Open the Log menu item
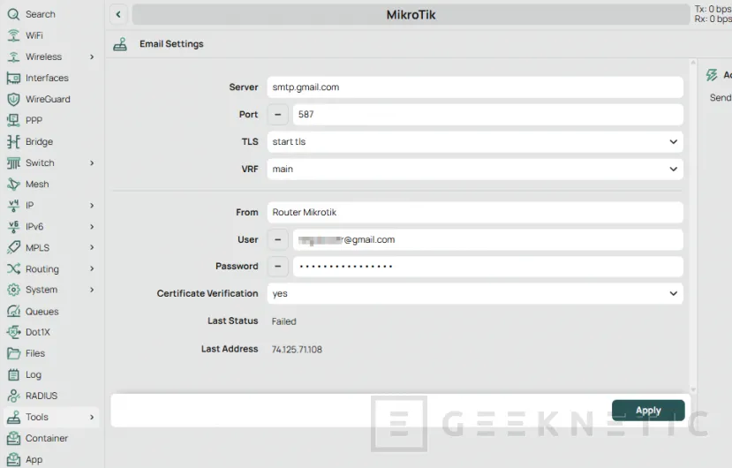Image resolution: width=732 pixels, height=468 pixels. tap(51, 374)
